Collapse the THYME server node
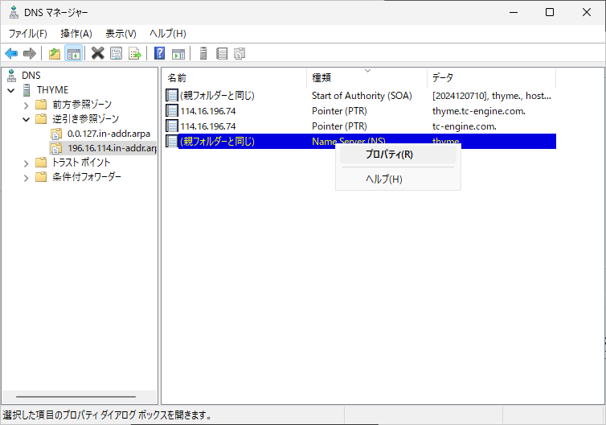The width and height of the screenshot is (606, 425). tap(11, 90)
